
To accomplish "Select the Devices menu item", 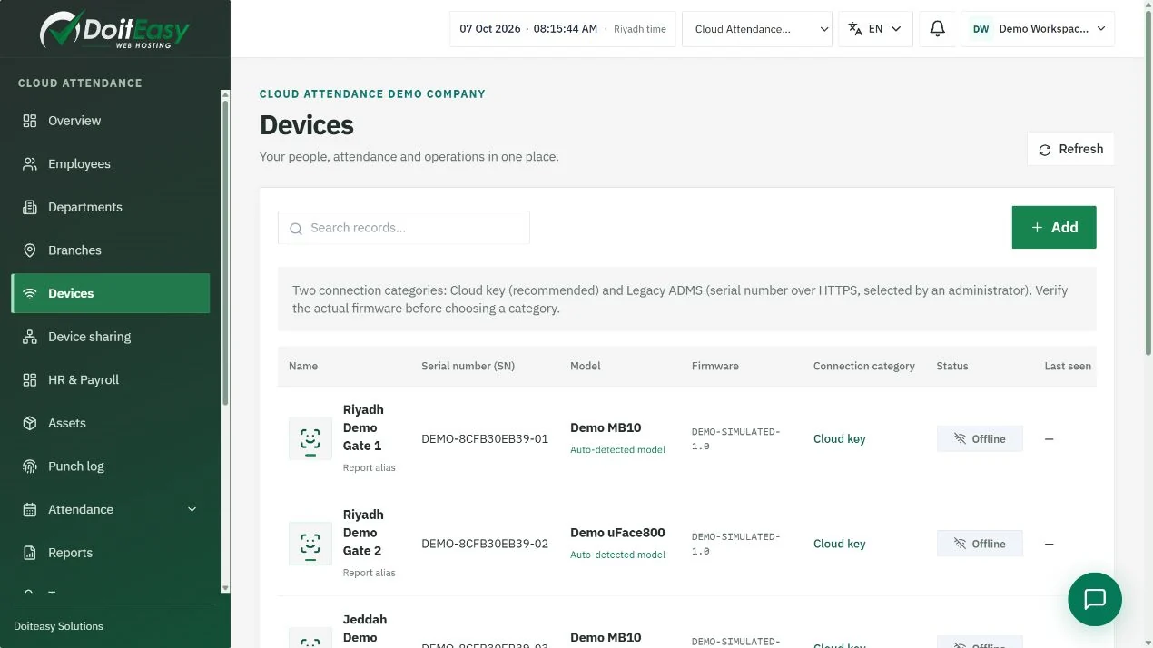I will 111,293.
